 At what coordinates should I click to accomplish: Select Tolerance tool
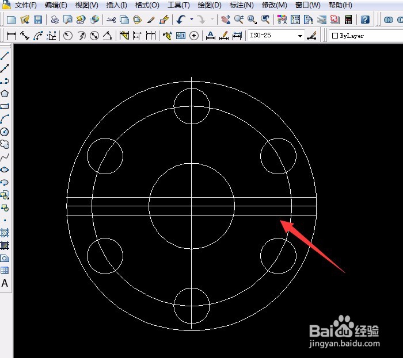point(181,36)
